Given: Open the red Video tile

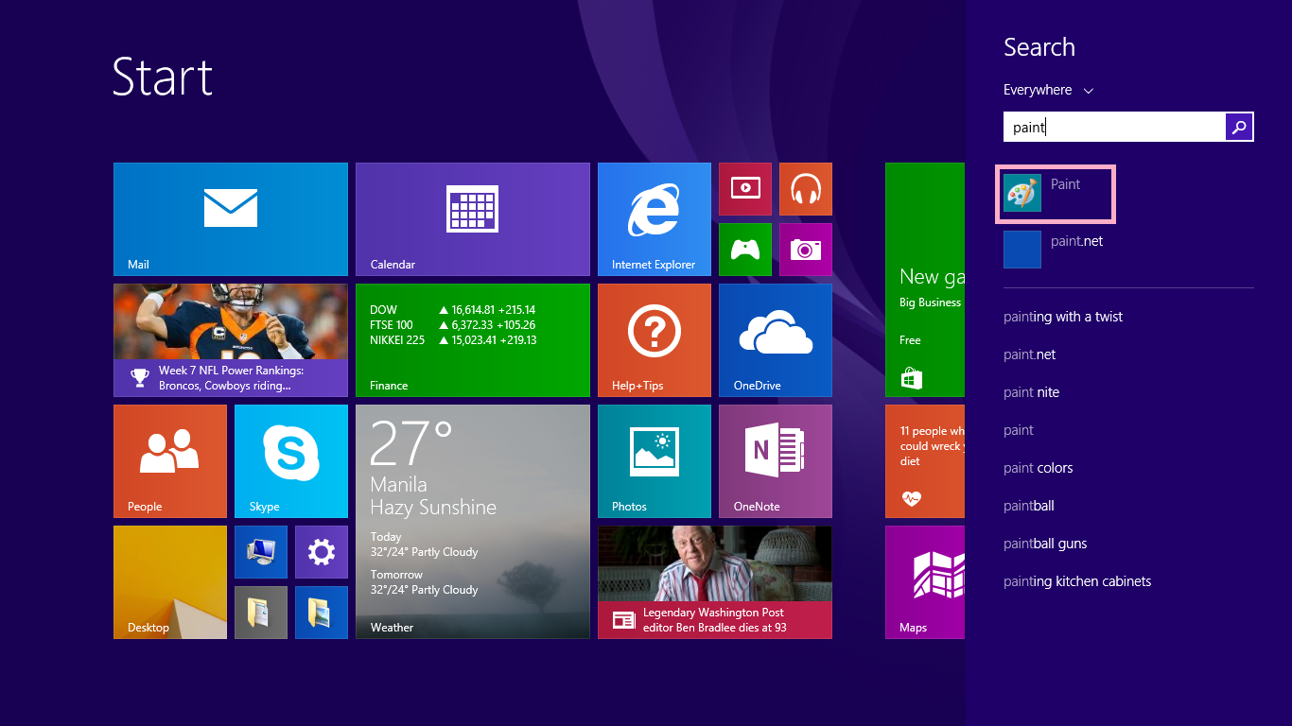Looking at the screenshot, I should coord(745,189).
